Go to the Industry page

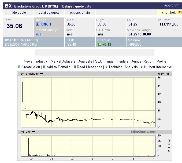click(x=42, y=61)
